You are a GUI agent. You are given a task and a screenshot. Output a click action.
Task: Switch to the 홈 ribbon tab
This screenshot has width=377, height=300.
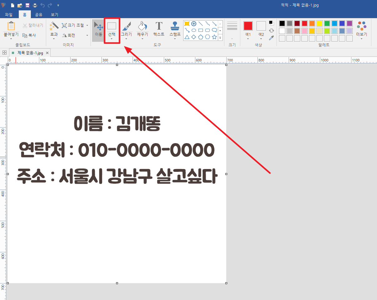(25, 14)
